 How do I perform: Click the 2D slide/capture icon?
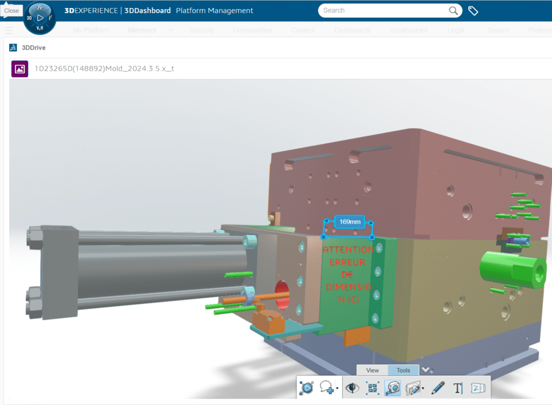pyautogui.click(x=478, y=388)
